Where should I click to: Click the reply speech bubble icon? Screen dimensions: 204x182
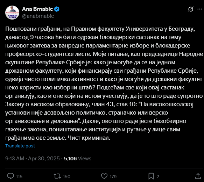tap(10, 176)
